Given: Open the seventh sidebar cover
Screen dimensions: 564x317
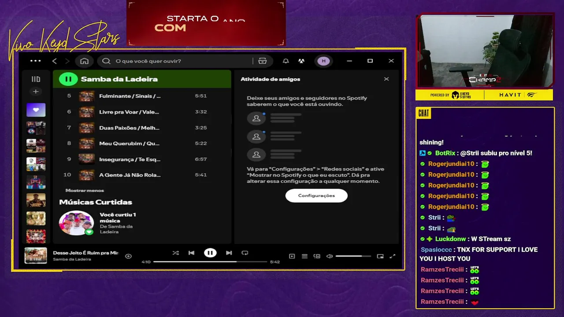Looking at the screenshot, I should pyautogui.click(x=36, y=218).
